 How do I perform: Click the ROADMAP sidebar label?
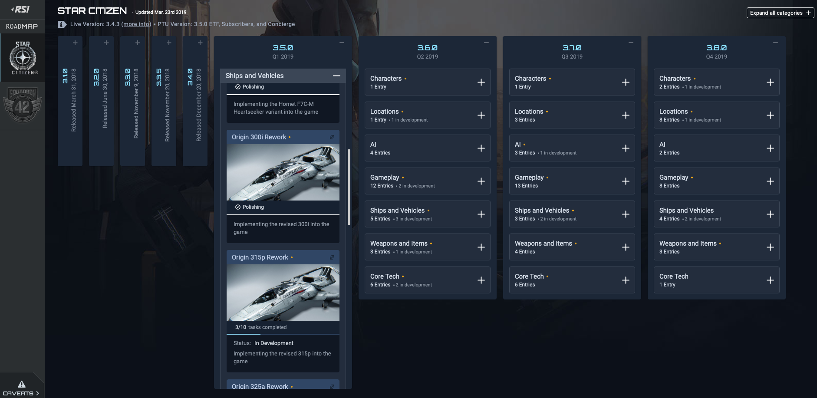pyautogui.click(x=22, y=26)
